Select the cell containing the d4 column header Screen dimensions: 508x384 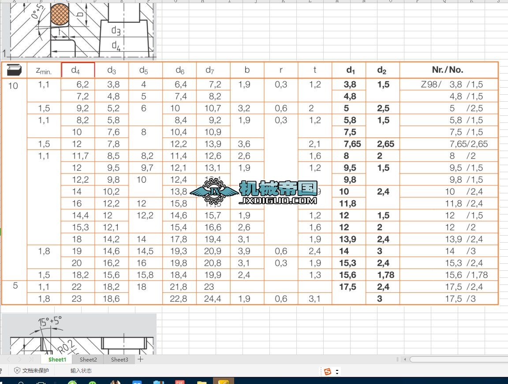[x=78, y=70]
